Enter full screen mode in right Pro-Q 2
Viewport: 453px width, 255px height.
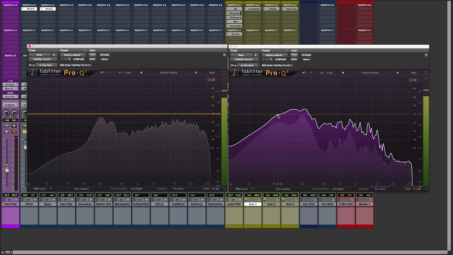click(426, 73)
